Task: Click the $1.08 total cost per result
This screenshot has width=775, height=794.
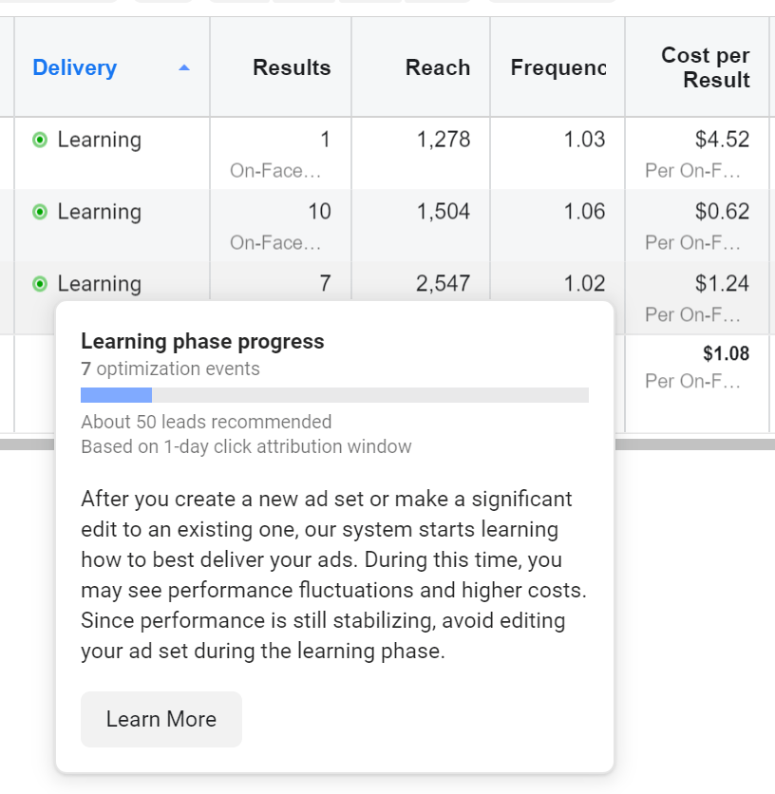Action: point(726,354)
